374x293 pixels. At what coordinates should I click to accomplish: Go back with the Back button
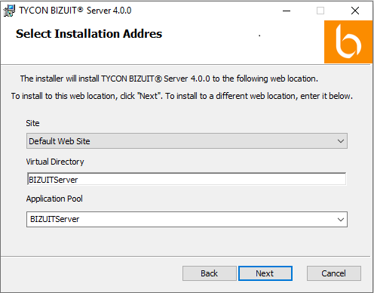click(210, 273)
